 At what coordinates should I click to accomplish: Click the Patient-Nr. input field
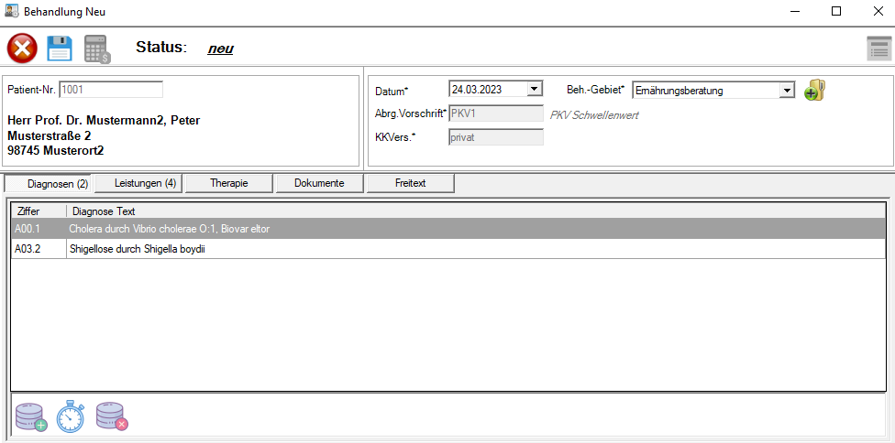point(110,90)
